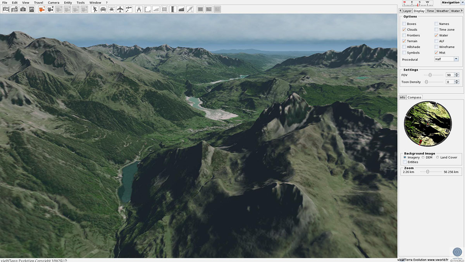Click the dashed square selection icon
The image size is (465, 262).
(x=164, y=9)
